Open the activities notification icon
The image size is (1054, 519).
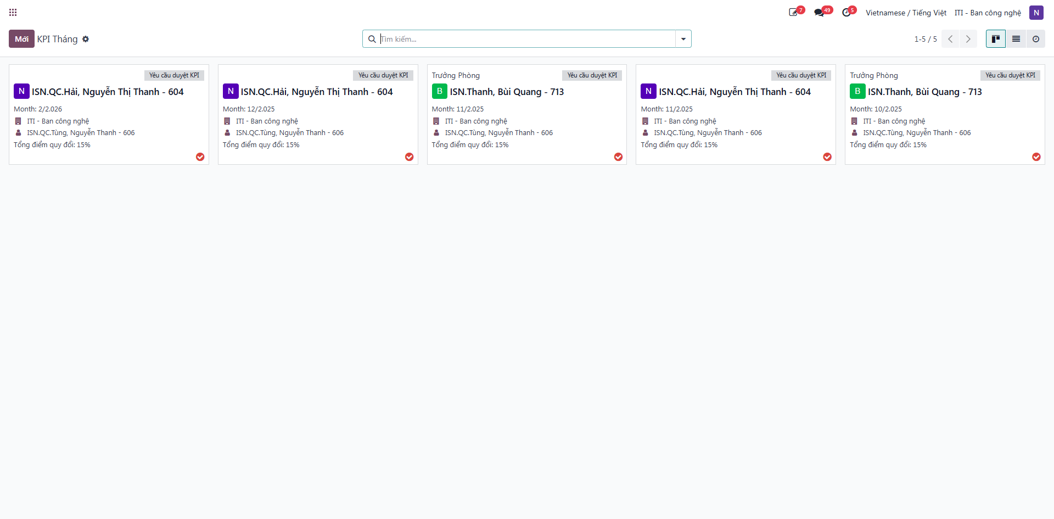point(794,13)
